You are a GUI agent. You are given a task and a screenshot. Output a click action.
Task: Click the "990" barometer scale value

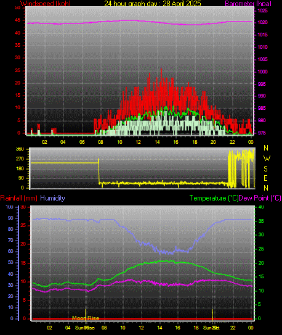pos(262,96)
